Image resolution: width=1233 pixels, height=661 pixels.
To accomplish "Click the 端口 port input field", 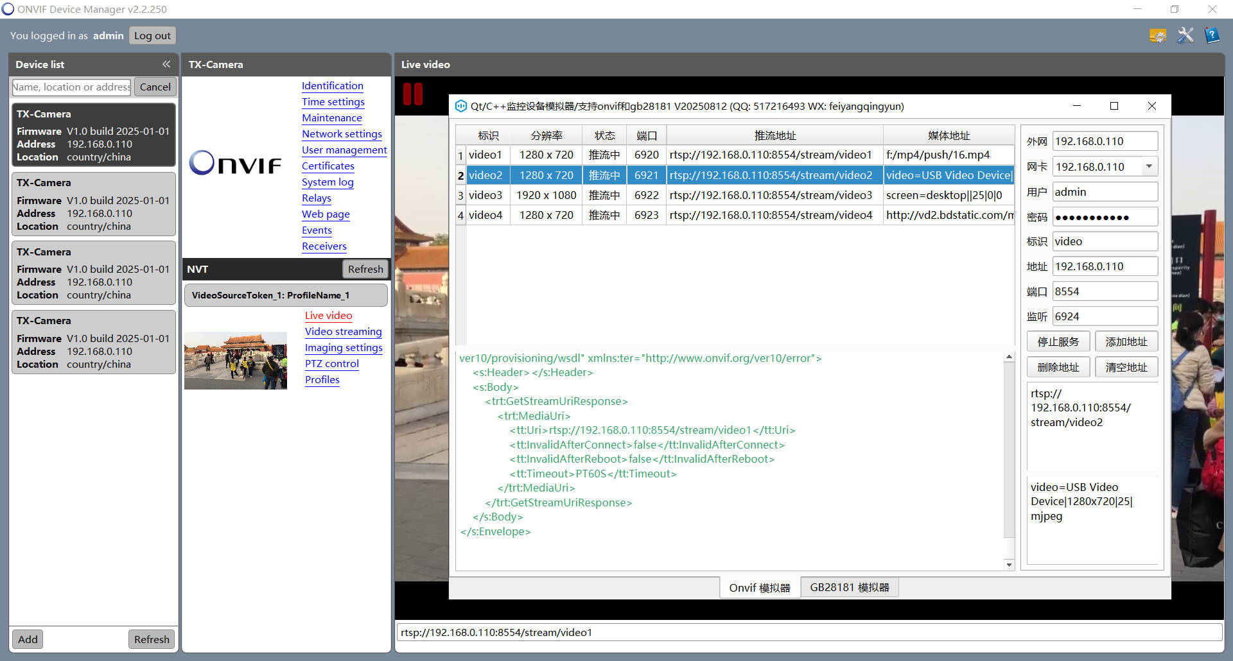I will [x=1105, y=291].
